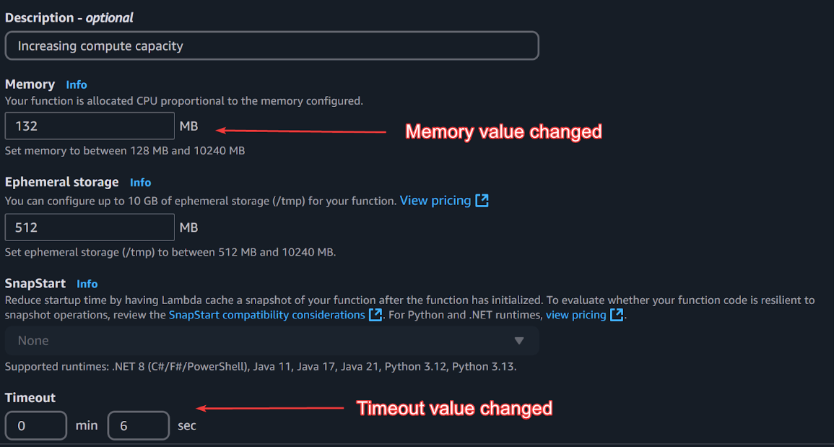Click the "Timeout value changed" annotation text
Image resolution: width=834 pixels, height=447 pixels.
point(454,408)
